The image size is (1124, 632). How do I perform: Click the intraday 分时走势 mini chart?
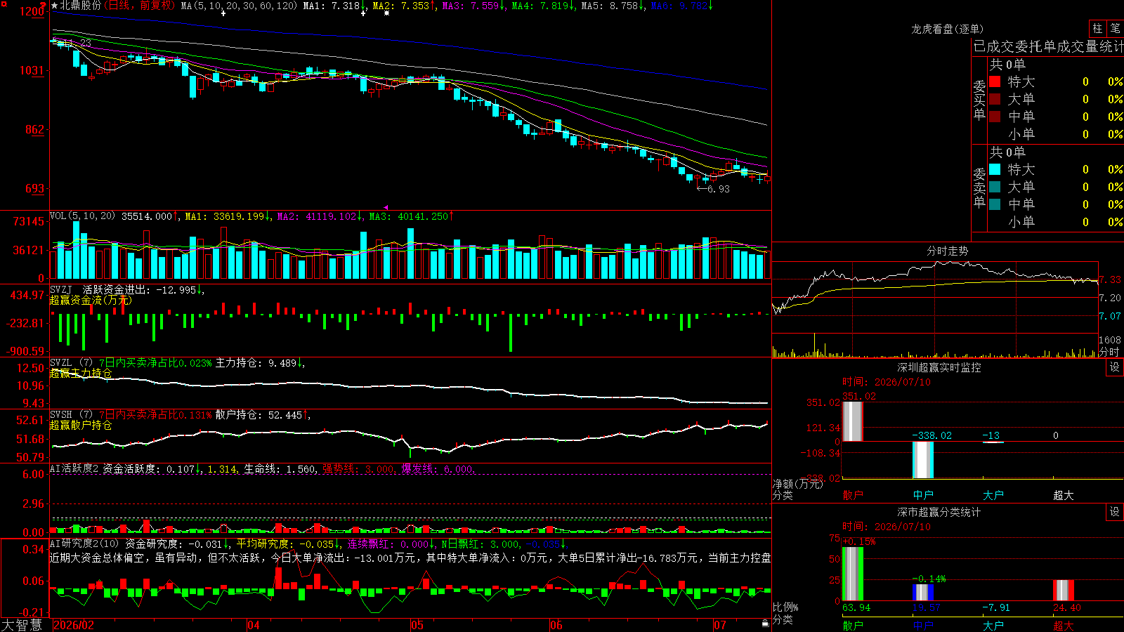[x=934, y=309]
